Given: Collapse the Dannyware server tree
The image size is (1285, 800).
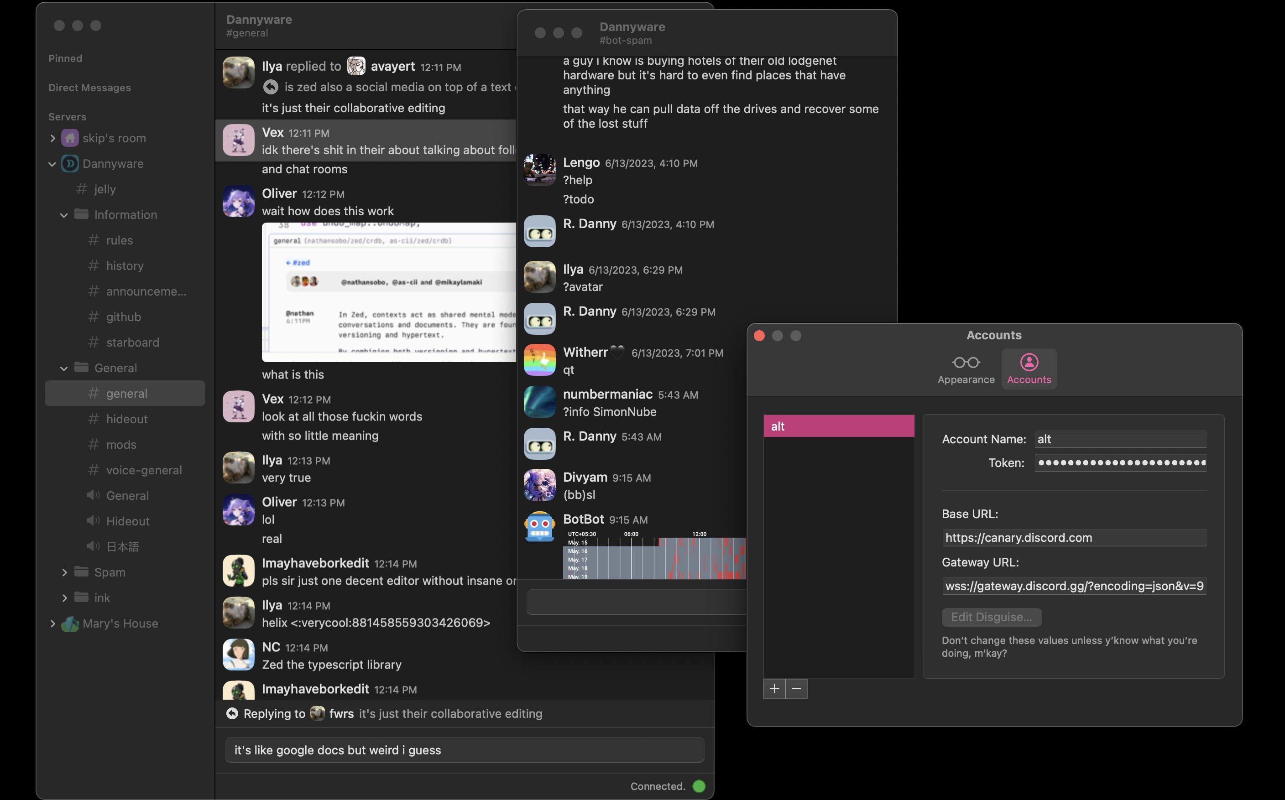Looking at the screenshot, I should pos(52,164).
